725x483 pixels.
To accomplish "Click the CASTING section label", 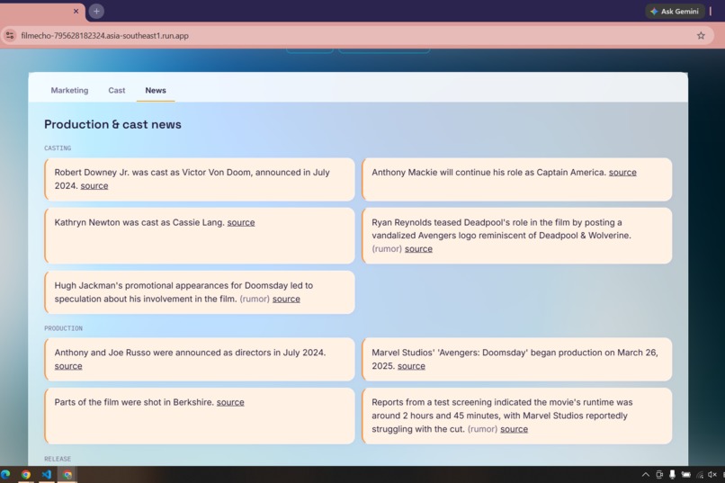I will (58, 148).
